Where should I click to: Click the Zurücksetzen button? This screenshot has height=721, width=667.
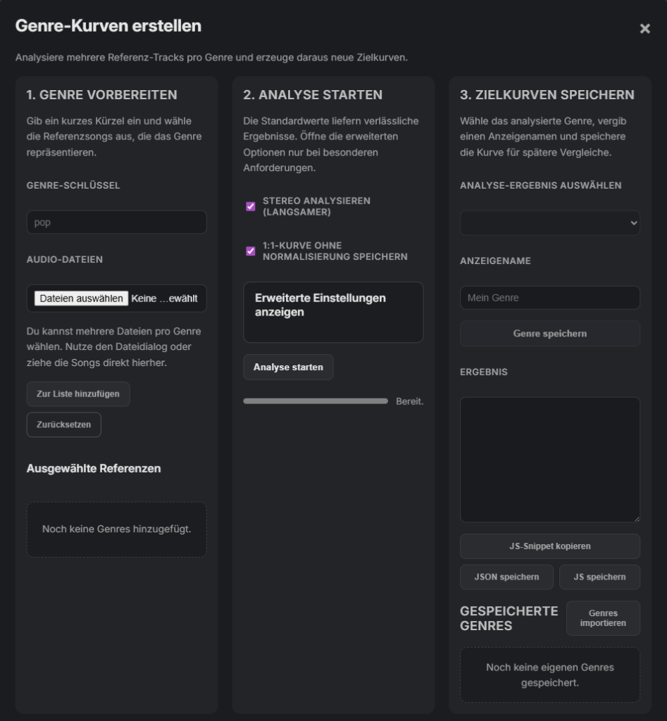click(x=64, y=425)
